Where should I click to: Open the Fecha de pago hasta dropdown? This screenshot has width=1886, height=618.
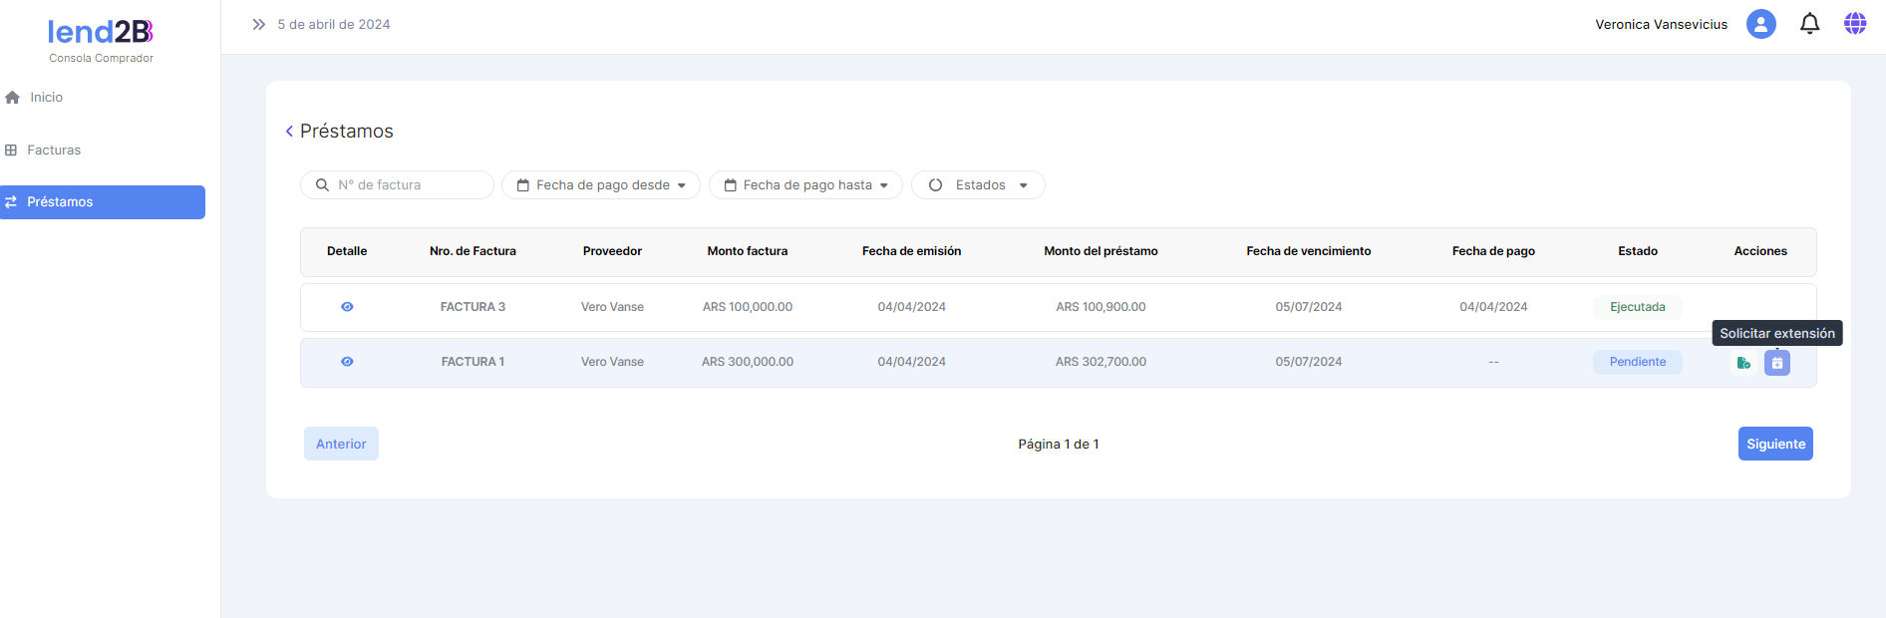tap(805, 185)
